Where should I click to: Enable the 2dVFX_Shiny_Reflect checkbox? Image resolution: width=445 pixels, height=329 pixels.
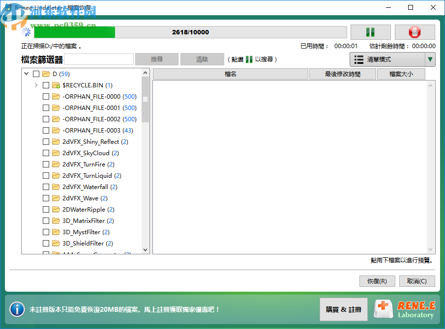coord(46,142)
